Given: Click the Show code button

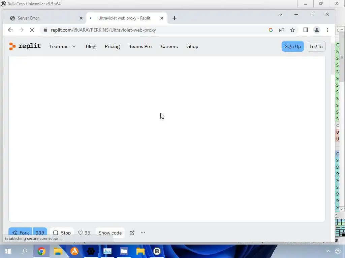Looking at the screenshot, I should [110, 233].
